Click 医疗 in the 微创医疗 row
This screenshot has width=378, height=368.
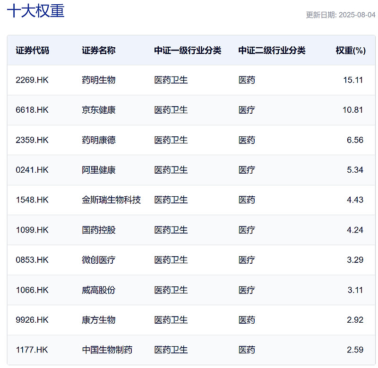click(x=247, y=260)
